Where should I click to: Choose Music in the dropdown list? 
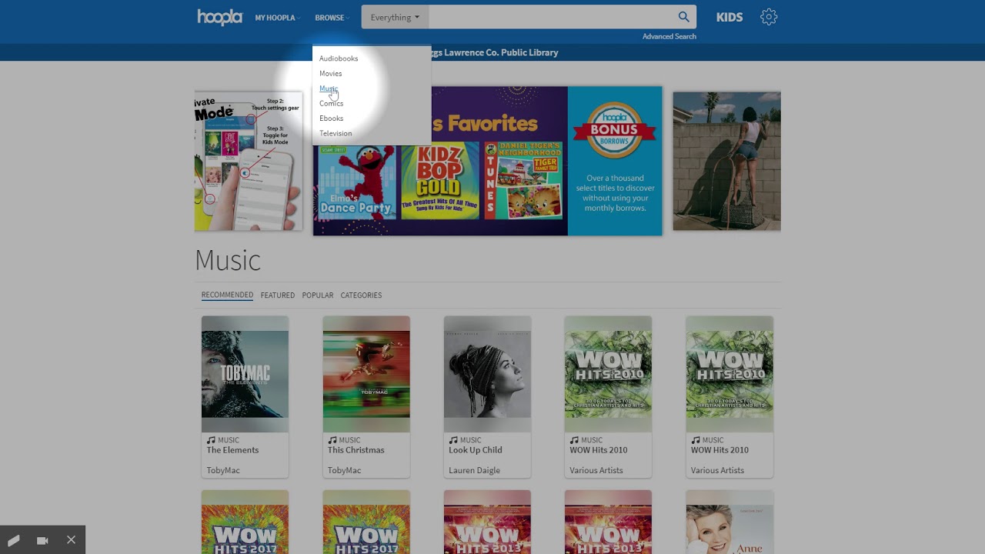click(x=329, y=88)
